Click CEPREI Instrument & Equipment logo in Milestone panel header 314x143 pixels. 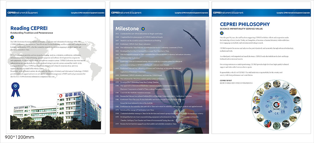(x=126, y=13)
